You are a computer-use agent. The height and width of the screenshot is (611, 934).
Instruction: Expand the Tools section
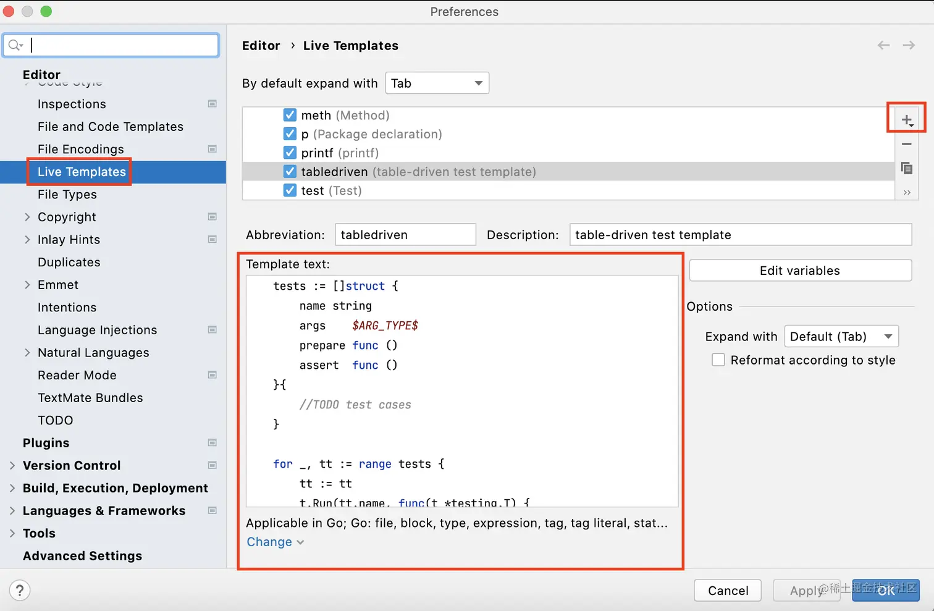[12, 533]
